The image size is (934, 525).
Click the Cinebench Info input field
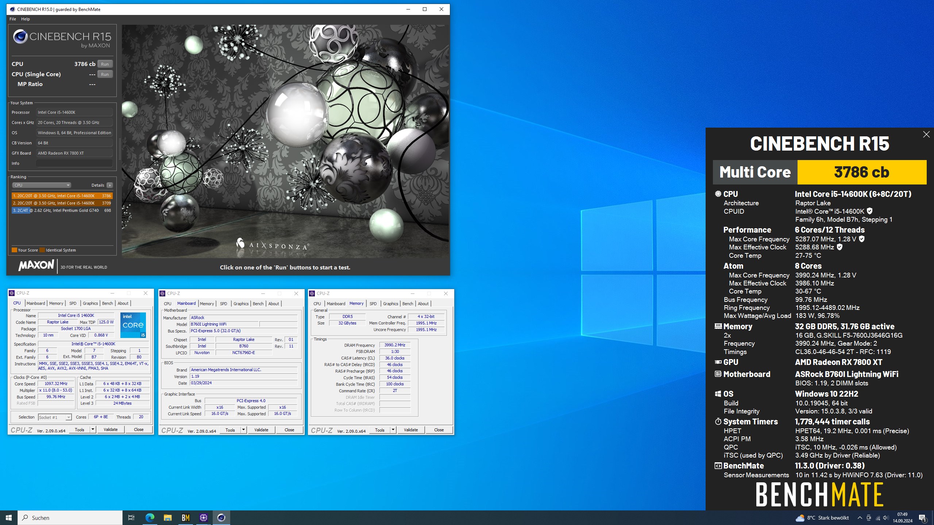point(74,163)
